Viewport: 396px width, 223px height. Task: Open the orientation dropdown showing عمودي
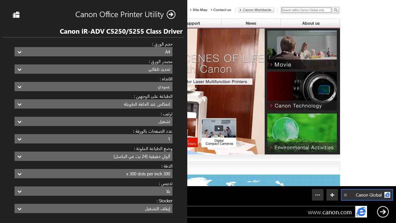pyautogui.click(x=93, y=87)
